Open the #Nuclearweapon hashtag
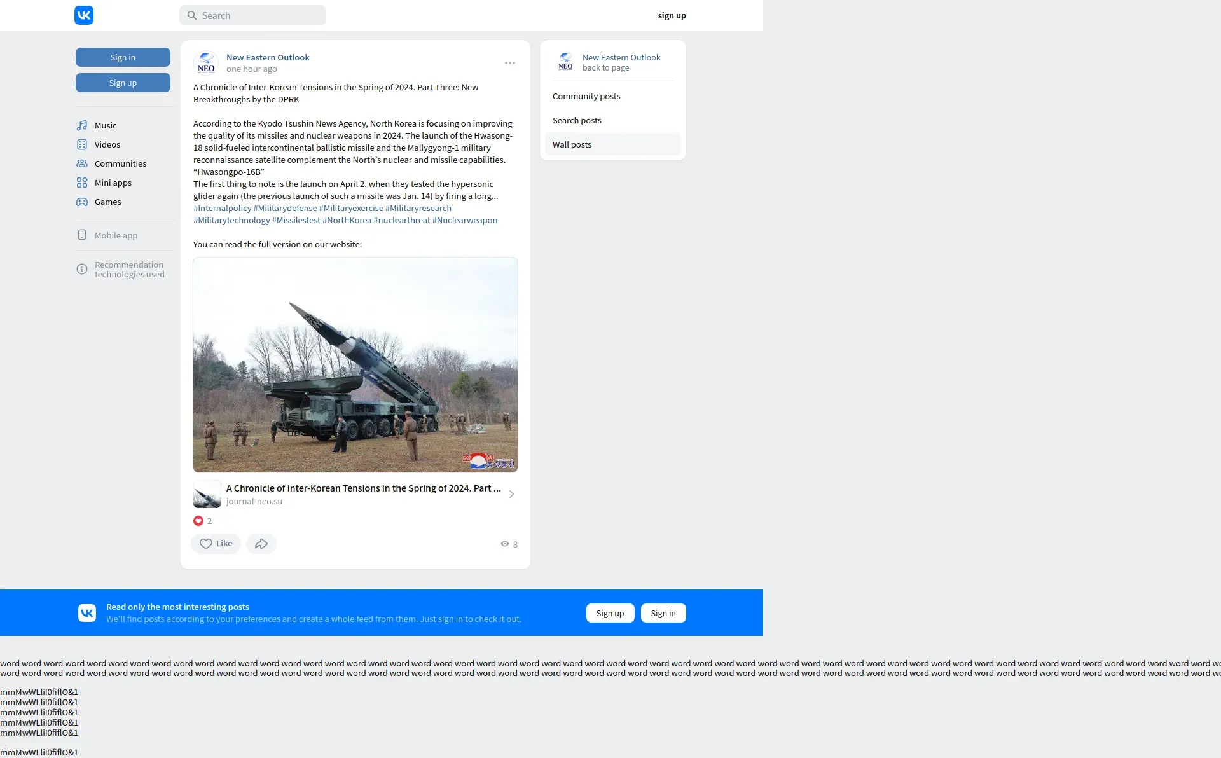Viewport: 1221px width, 758px height. point(465,220)
